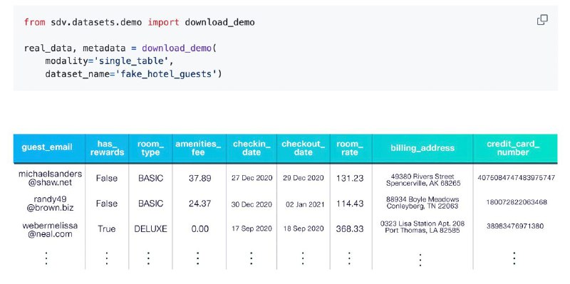Click the checkin date 17 Sep 2020

click(x=252, y=228)
